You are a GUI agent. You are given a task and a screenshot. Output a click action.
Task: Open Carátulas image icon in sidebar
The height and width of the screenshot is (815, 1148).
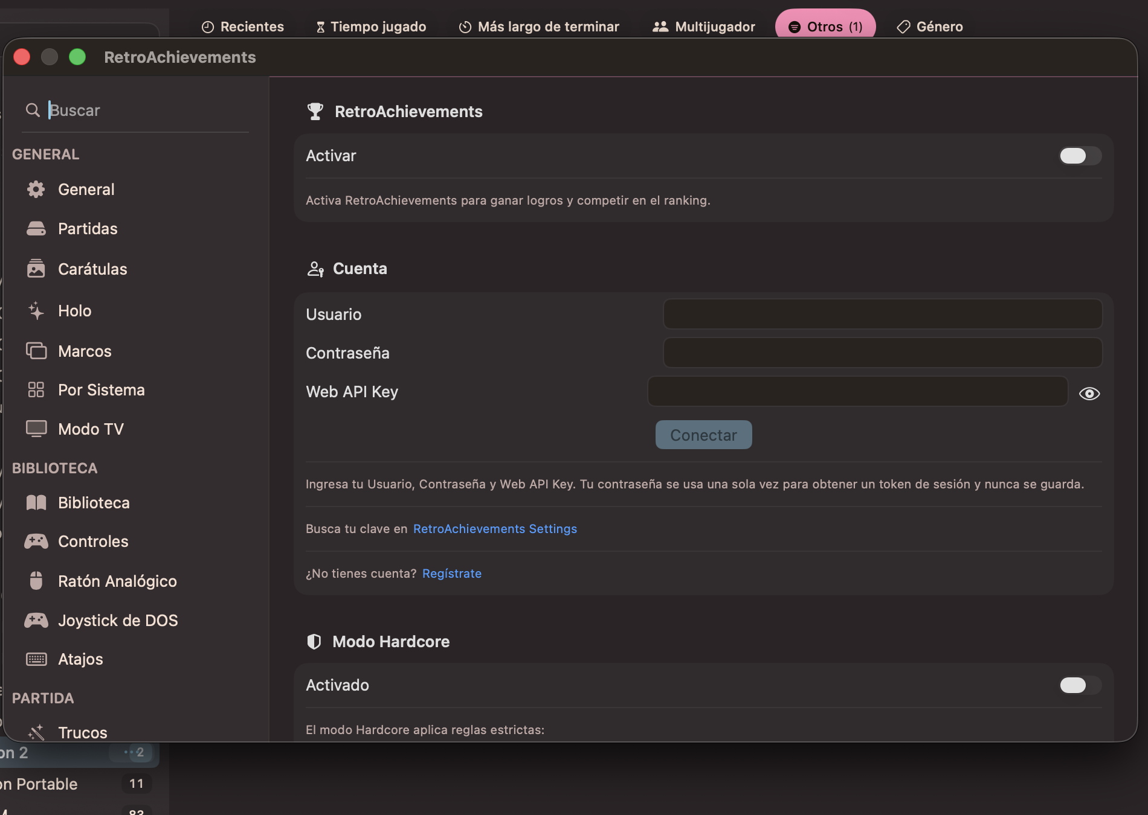[x=36, y=269]
